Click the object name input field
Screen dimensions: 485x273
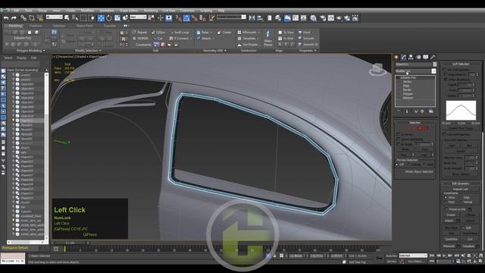[x=414, y=64]
